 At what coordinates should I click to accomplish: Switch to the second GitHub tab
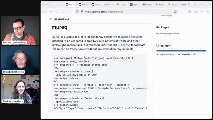pos(83,4)
